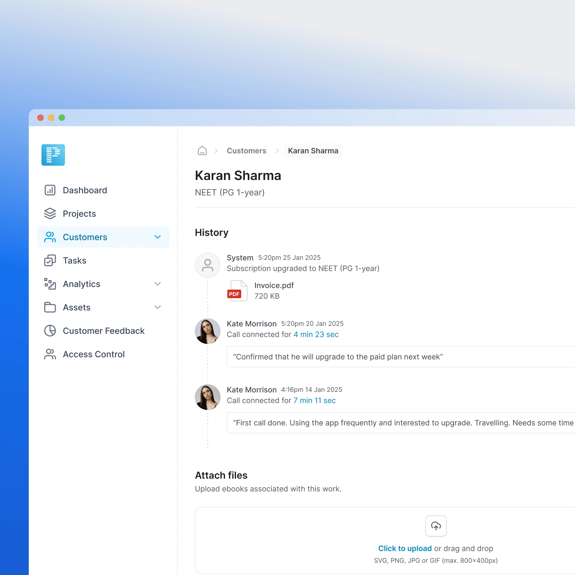Open Customers from the breadcrumb trail

click(x=246, y=150)
